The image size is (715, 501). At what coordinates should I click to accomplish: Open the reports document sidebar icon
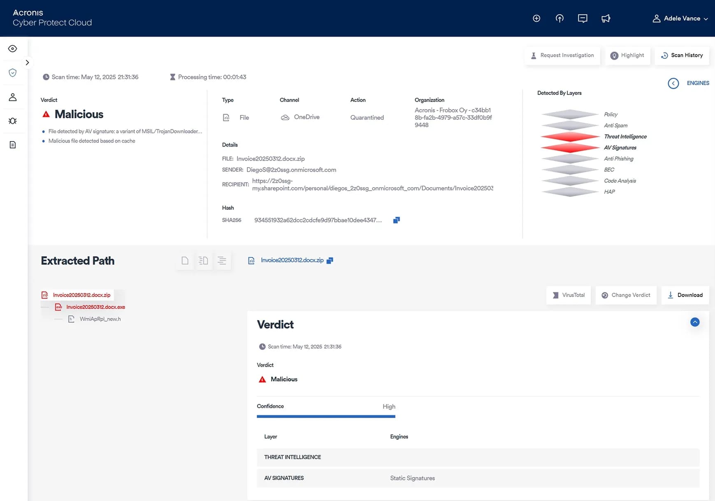[x=13, y=145]
